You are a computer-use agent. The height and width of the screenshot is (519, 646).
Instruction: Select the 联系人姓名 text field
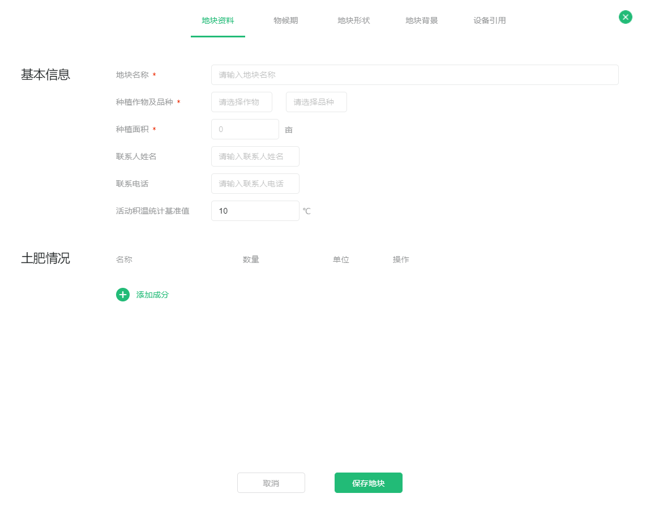point(255,156)
